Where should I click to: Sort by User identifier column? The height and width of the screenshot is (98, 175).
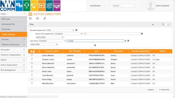click(x=75, y=51)
